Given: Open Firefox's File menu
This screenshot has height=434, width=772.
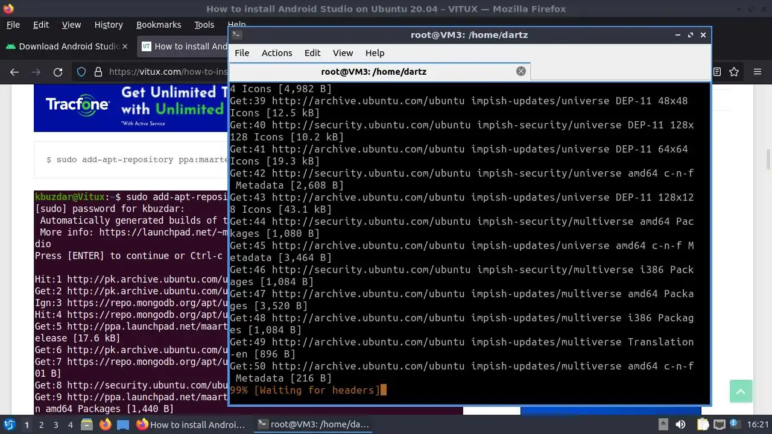Looking at the screenshot, I should [13, 25].
